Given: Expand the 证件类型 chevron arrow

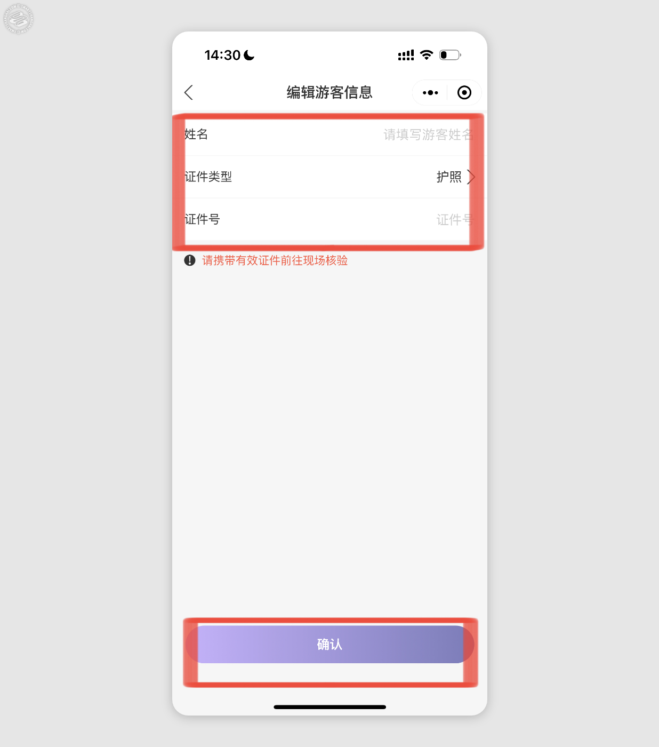Looking at the screenshot, I should point(471,177).
